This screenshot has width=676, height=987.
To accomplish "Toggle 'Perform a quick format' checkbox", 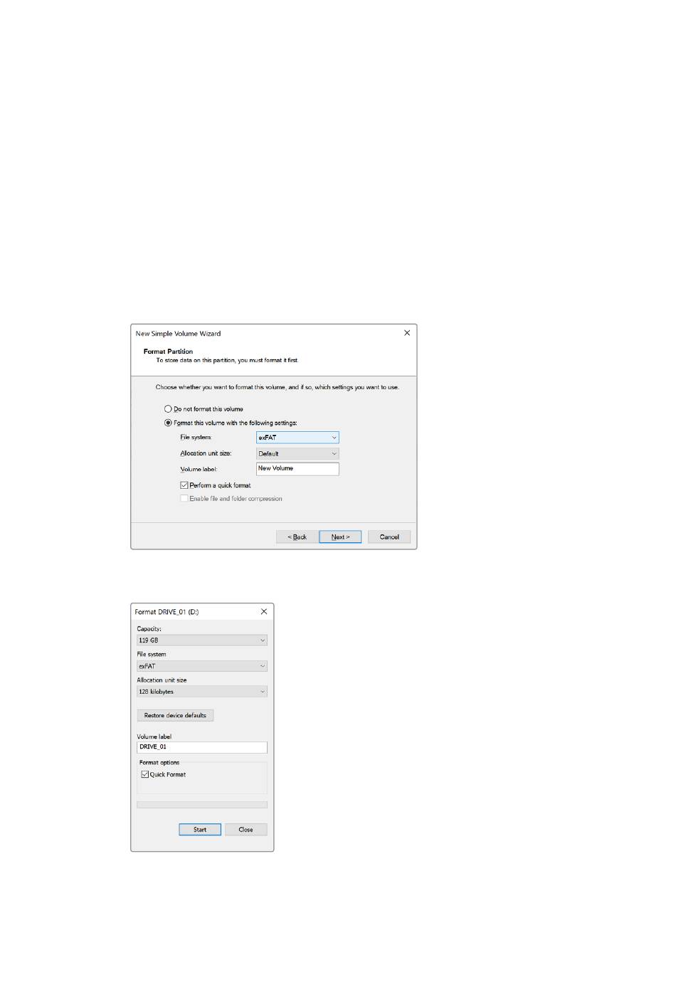I will point(184,485).
